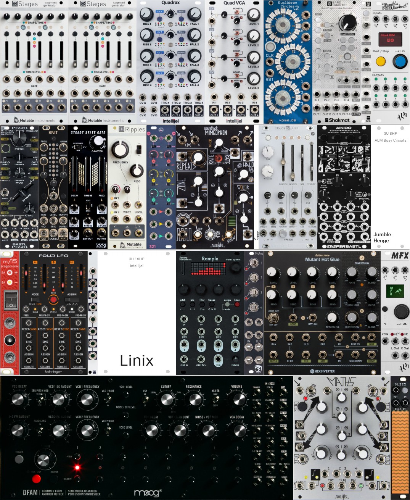Screen dimensions: 410x500
Task: Push the Rample assign button
Action: coord(227,305)
